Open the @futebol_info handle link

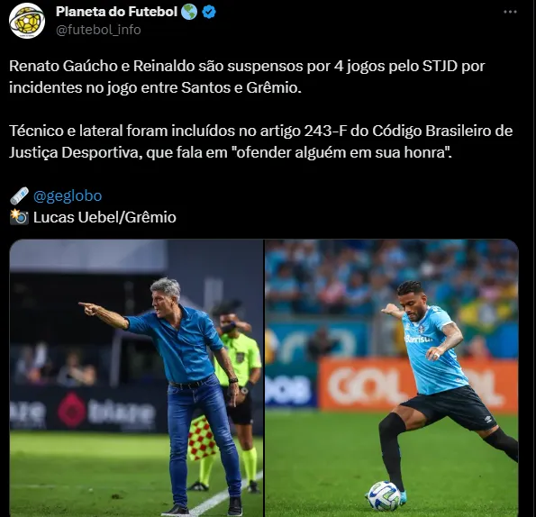pos(98,30)
